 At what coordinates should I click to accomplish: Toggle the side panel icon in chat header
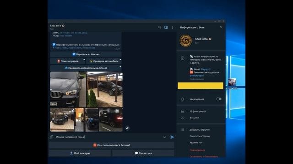pyautogui.click(x=166, y=27)
